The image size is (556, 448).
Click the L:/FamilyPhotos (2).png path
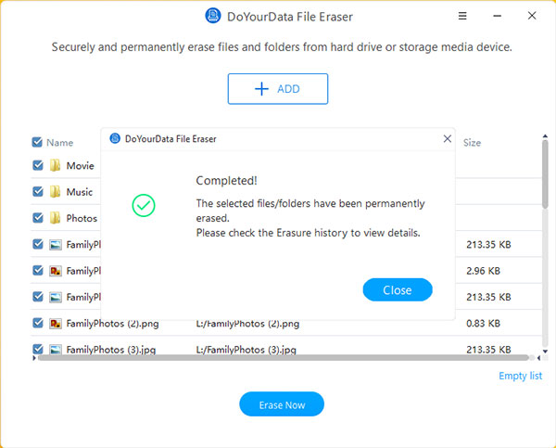pyautogui.click(x=247, y=324)
